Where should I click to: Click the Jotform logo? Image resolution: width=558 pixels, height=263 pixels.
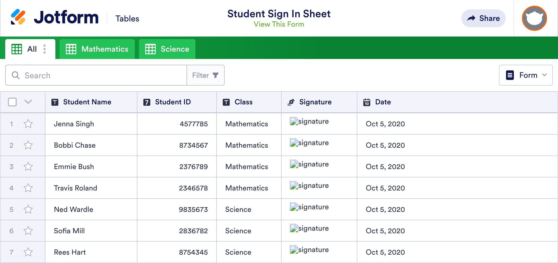(55, 17)
